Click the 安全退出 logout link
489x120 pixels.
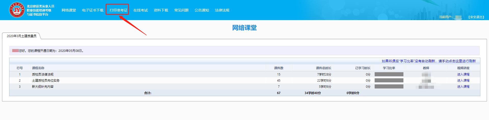tap(476, 17)
